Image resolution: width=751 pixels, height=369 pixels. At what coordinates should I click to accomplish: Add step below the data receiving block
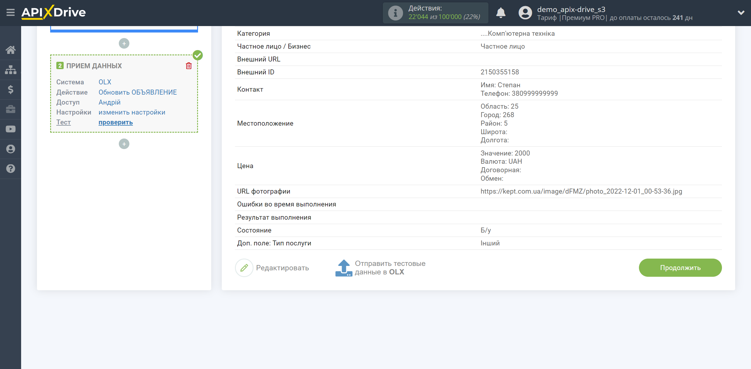pos(124,144)
